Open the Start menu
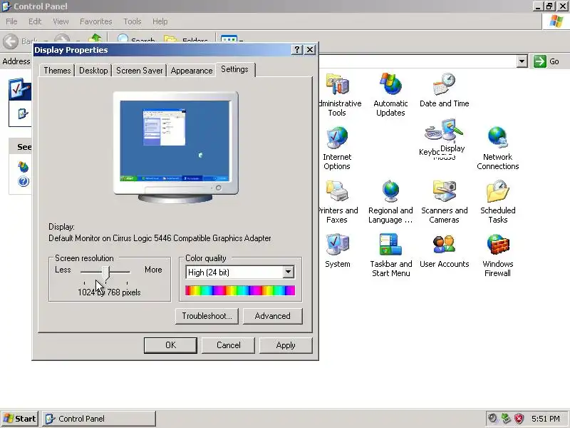 click(20, 419)
